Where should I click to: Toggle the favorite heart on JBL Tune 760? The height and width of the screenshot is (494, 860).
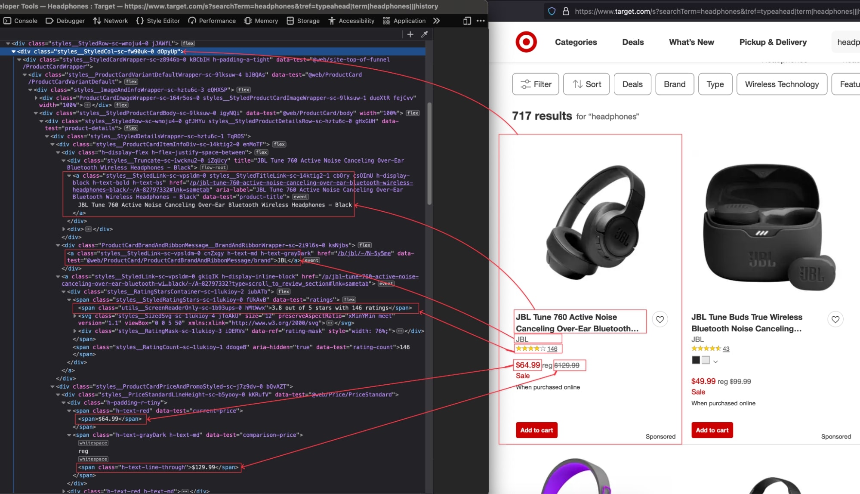pyautogui.click(x=660, y=319)
